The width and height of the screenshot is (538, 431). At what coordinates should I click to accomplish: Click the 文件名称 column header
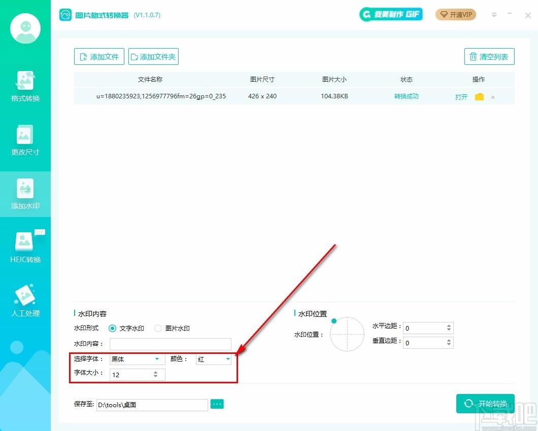[x=150, y=80]
